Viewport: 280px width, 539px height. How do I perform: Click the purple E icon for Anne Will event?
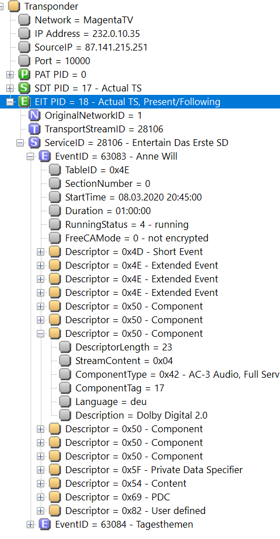point(45,156)
